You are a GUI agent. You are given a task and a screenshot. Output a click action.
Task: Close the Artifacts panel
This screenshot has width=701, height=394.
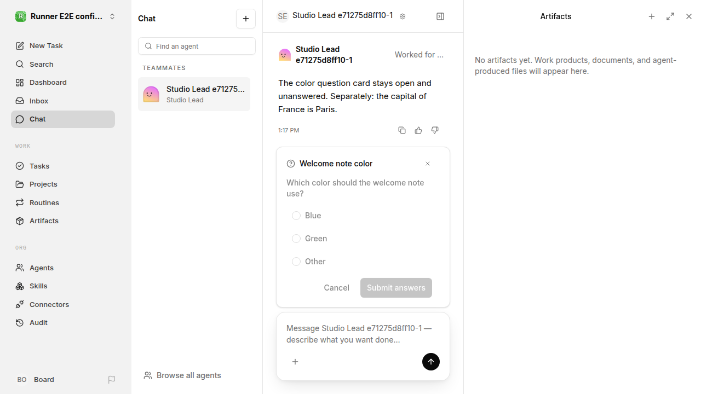coord(689,16)
